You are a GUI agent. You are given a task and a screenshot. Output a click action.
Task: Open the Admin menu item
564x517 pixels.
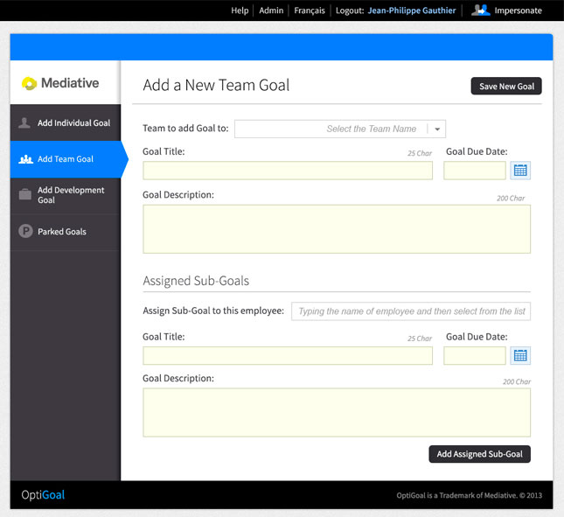[271, 10]
